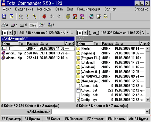Sort left panel by Имя column header

point(10,44)
